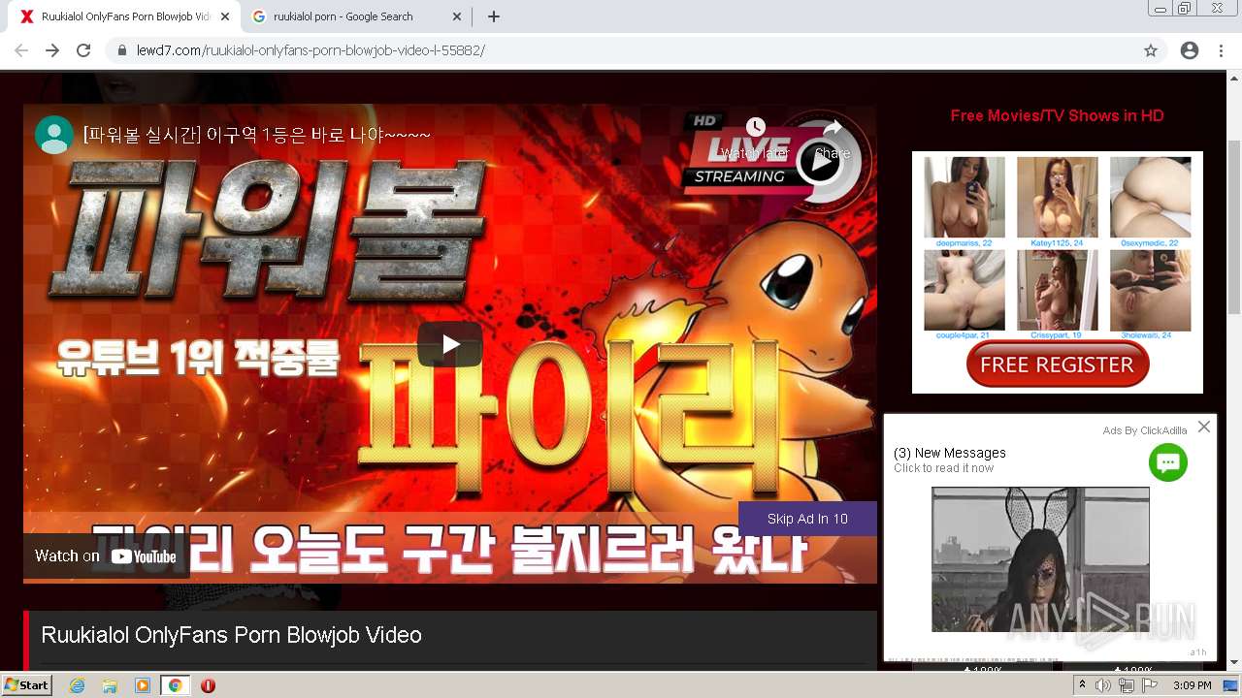Show hidden system tray icons
Screen dimensions: 1242x698
coord(1083,684)
